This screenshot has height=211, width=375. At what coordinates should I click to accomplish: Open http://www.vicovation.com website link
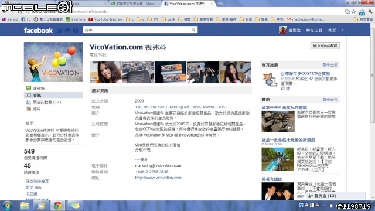point(158,178)
